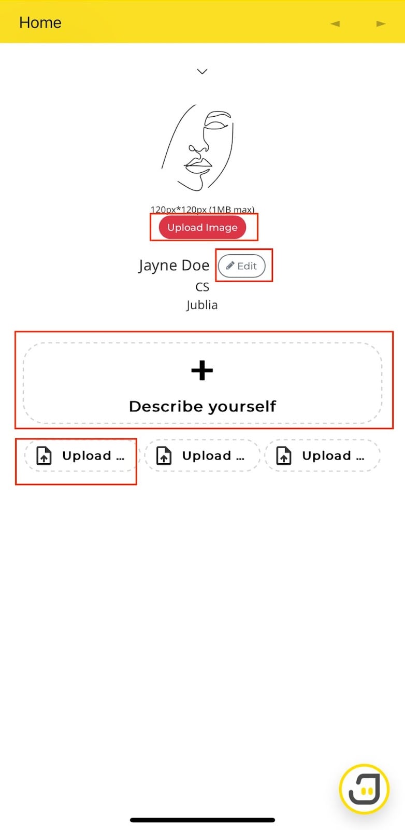The image size is (405, 830).
Task: Tap the file icon in the leftmost Upload box
Action: (x=44, y=455)
